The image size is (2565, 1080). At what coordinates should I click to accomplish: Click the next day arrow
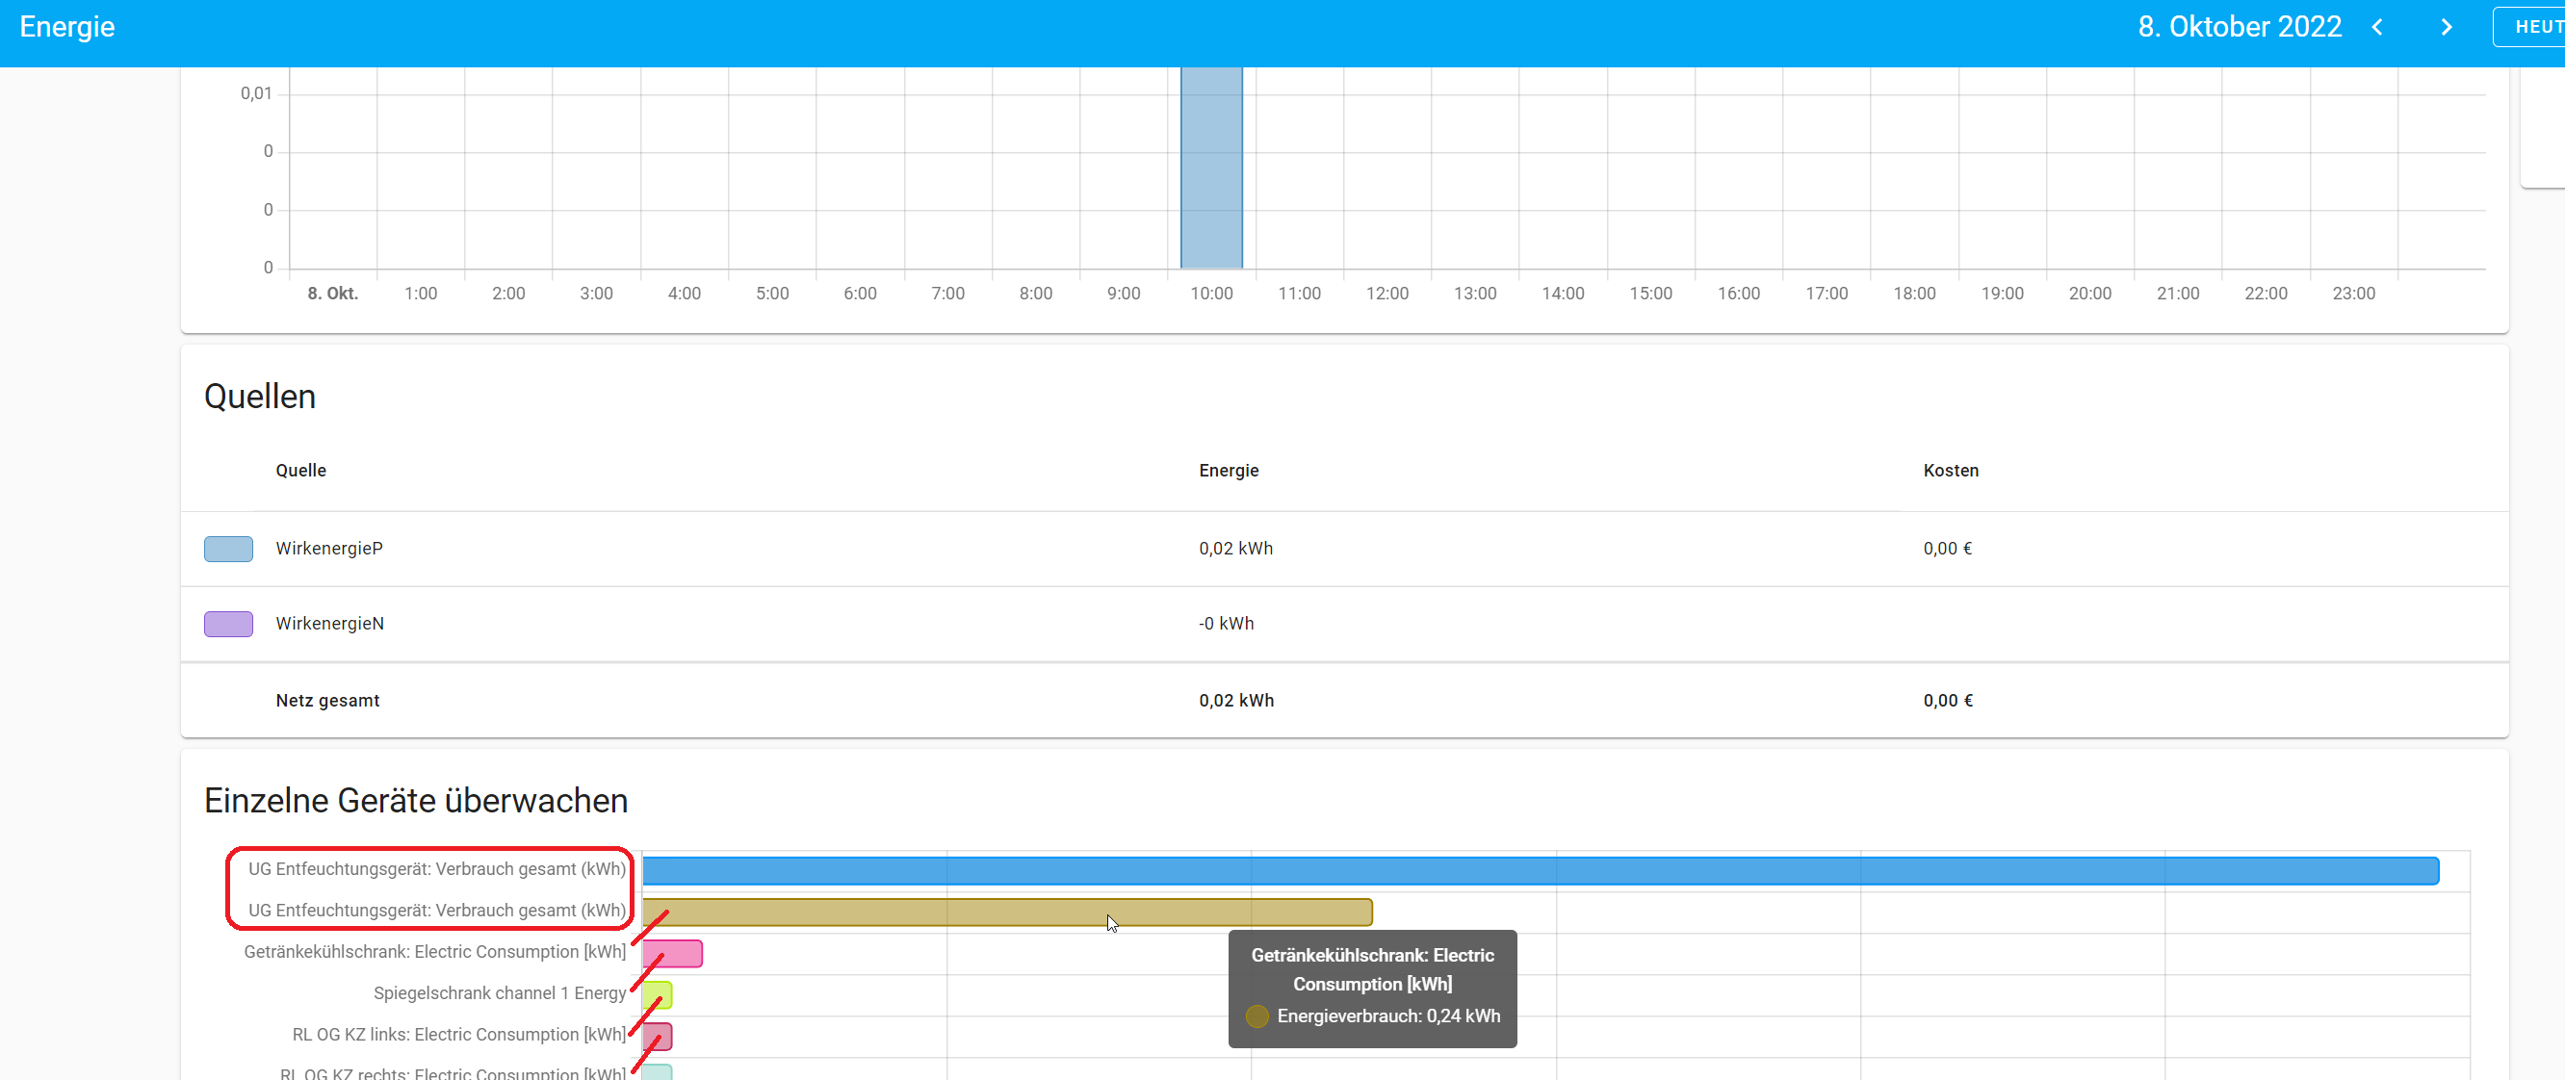coord(2448,27)
